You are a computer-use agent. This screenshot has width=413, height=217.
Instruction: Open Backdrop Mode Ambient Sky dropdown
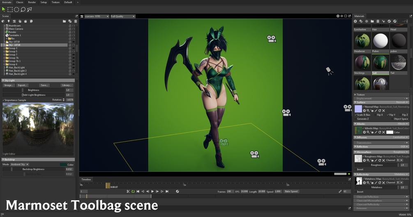coord(20,164)
